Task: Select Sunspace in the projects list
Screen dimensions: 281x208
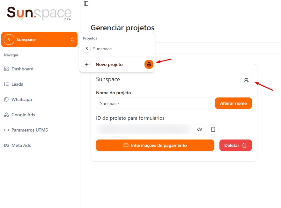Action: coord(102,49)
